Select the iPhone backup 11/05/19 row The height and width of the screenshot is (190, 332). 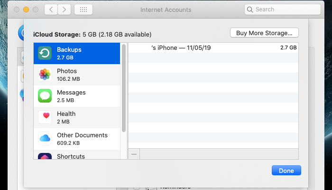[213, 47]
